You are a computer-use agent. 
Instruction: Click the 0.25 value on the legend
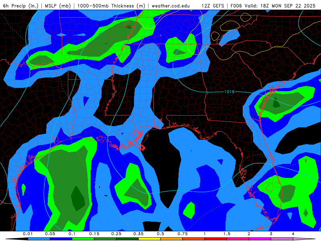(116, 234)
